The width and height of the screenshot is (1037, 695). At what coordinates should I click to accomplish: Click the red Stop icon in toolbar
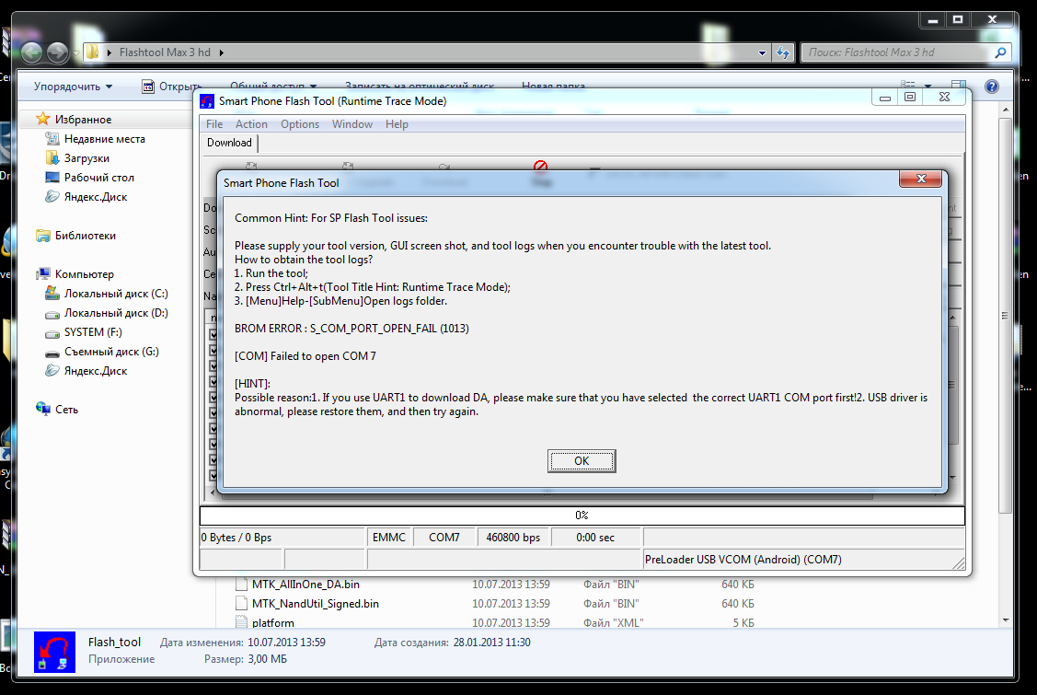pyautogui.click(x=540, y=166)
